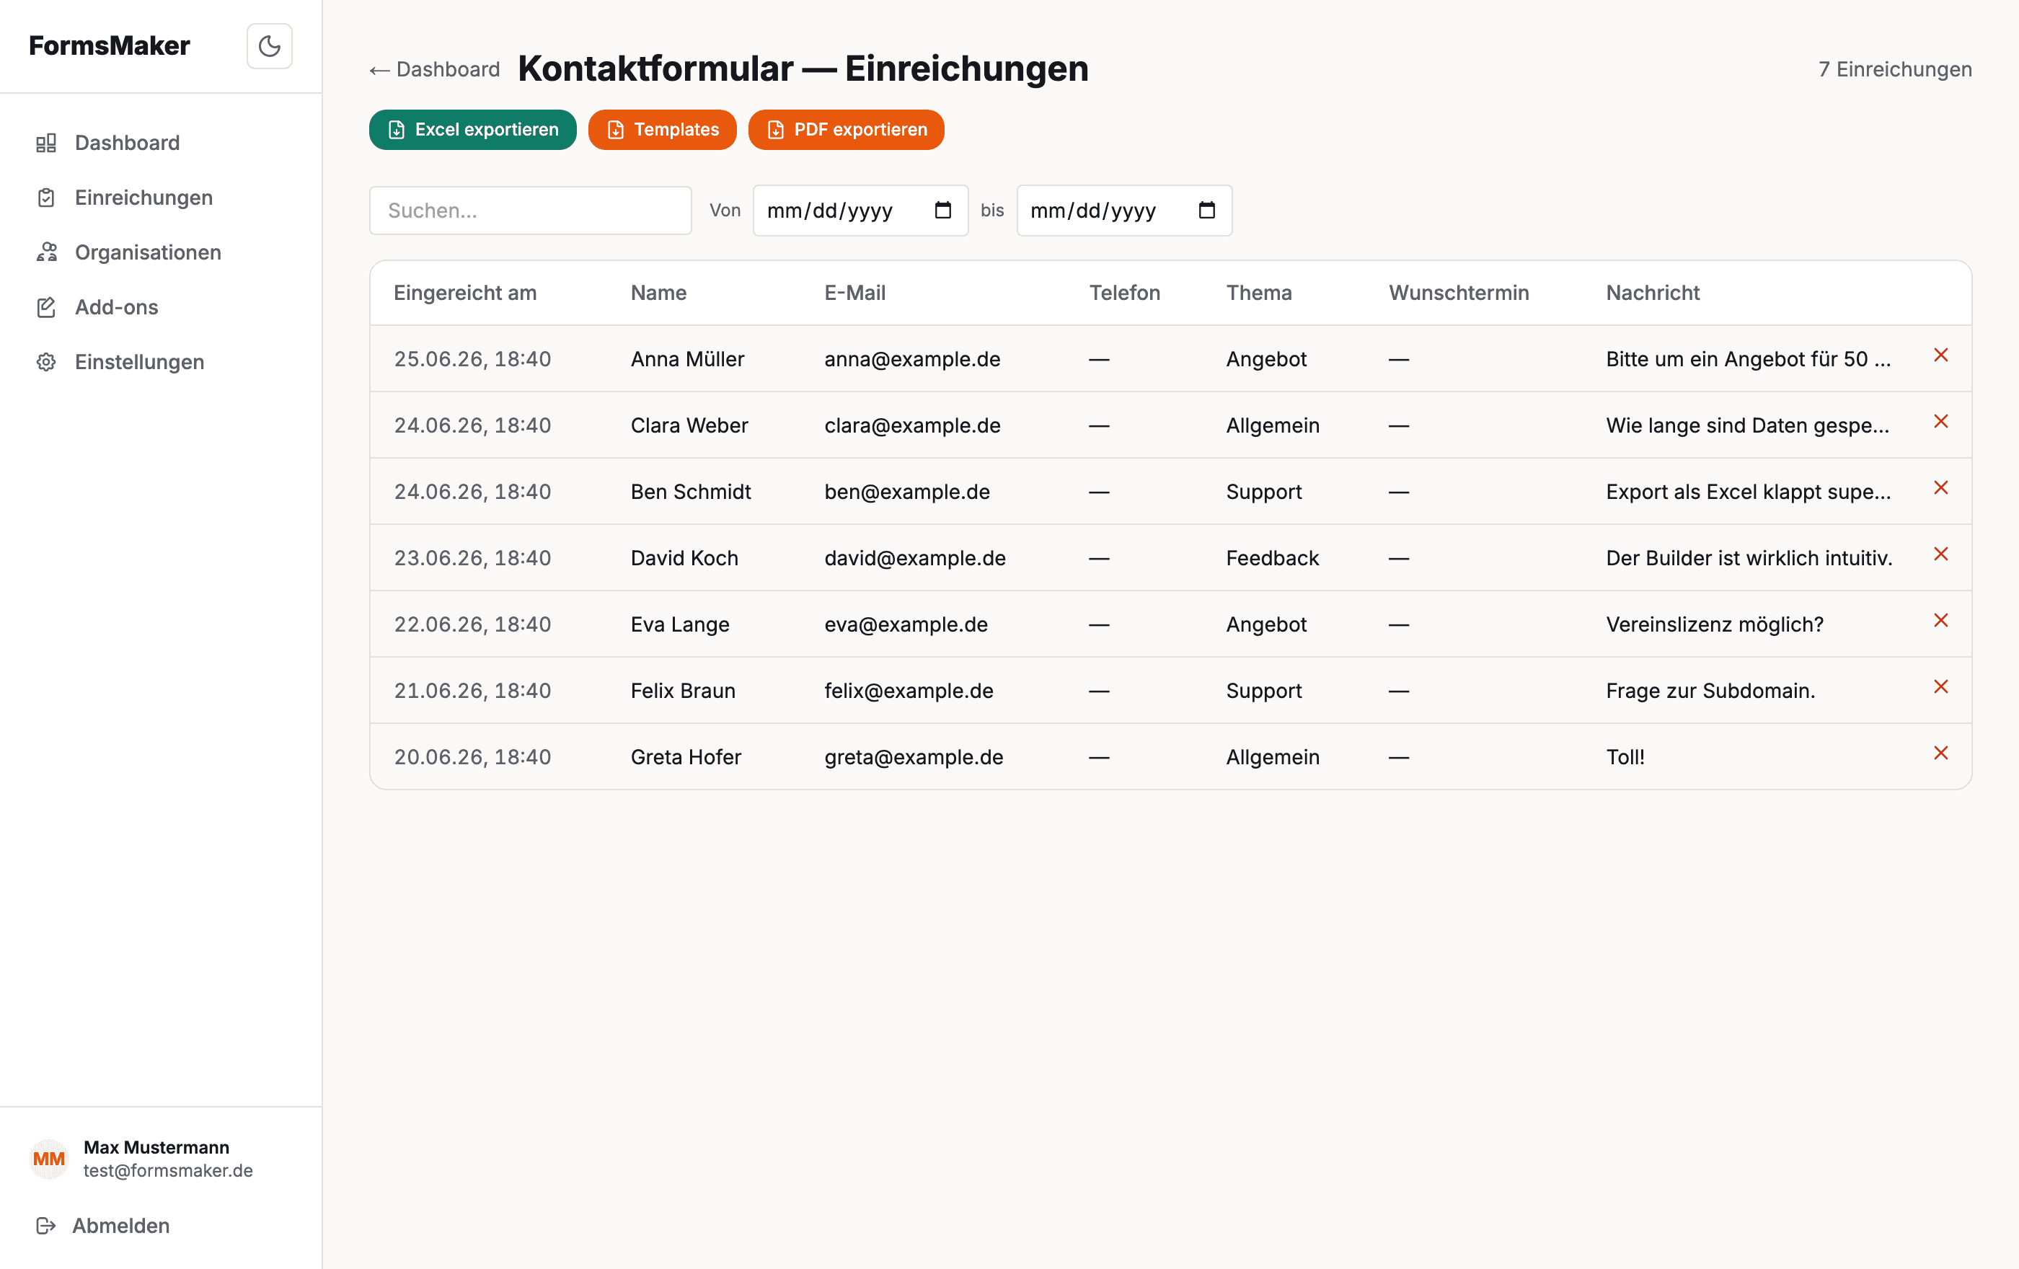Click the email david@example.de
This screenshot has width=2019, height=1269.
(x=915, y=557)
